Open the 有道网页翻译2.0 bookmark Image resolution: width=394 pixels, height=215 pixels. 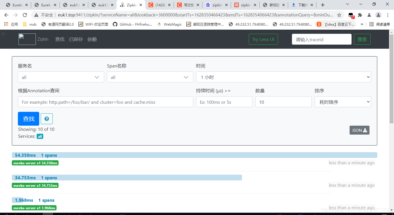pyautogui.click(x=57, y=24)
